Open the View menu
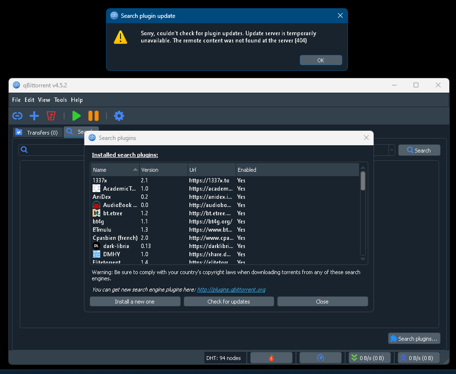 tap(44, 100)
